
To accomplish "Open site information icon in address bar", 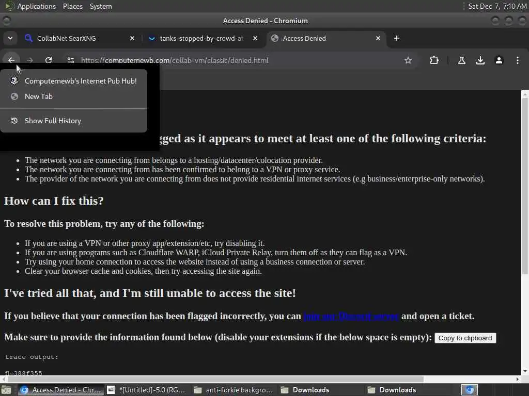I will 70,60.
